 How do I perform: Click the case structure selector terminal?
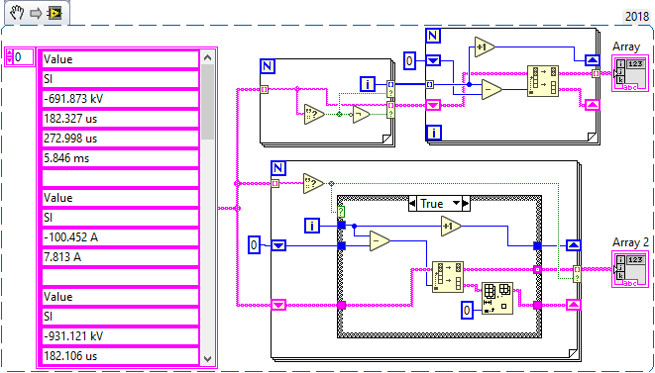341,212
